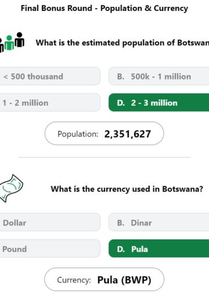Screen dimensions: 209x293
Task: Click the Botswana population question text
Action: [122, 43]
